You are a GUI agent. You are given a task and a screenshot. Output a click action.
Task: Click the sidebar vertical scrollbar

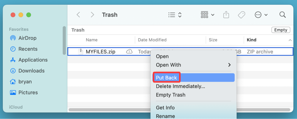[x=64, y=40]
